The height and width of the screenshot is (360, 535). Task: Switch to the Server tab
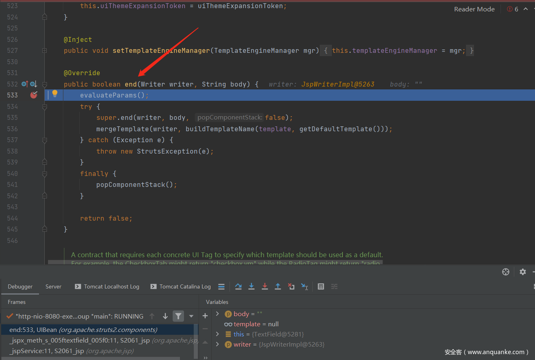pyautogui.click(x=53, y=286)
